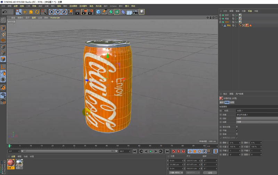278x175 pixels.
Task: Toggle the X axis lock
Action: [x=51, y=12]
